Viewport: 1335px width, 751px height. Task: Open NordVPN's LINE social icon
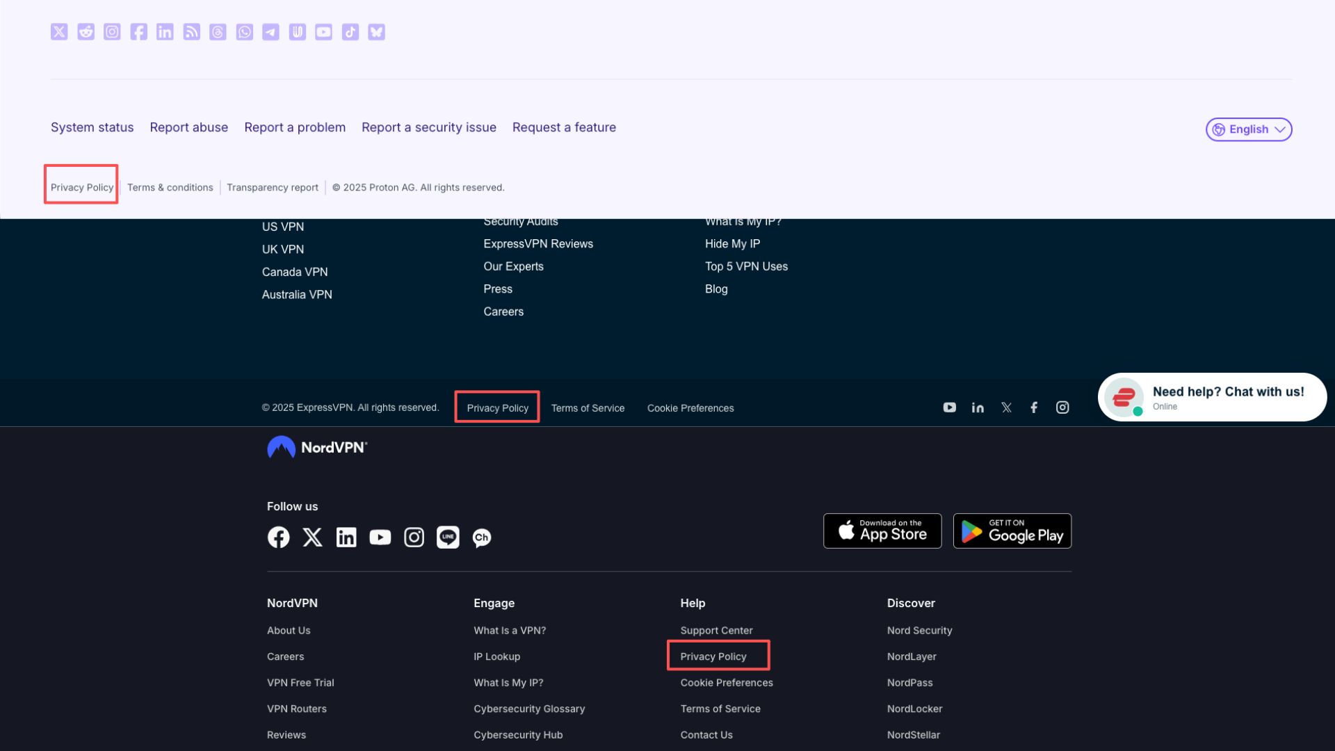coord(448,538)
